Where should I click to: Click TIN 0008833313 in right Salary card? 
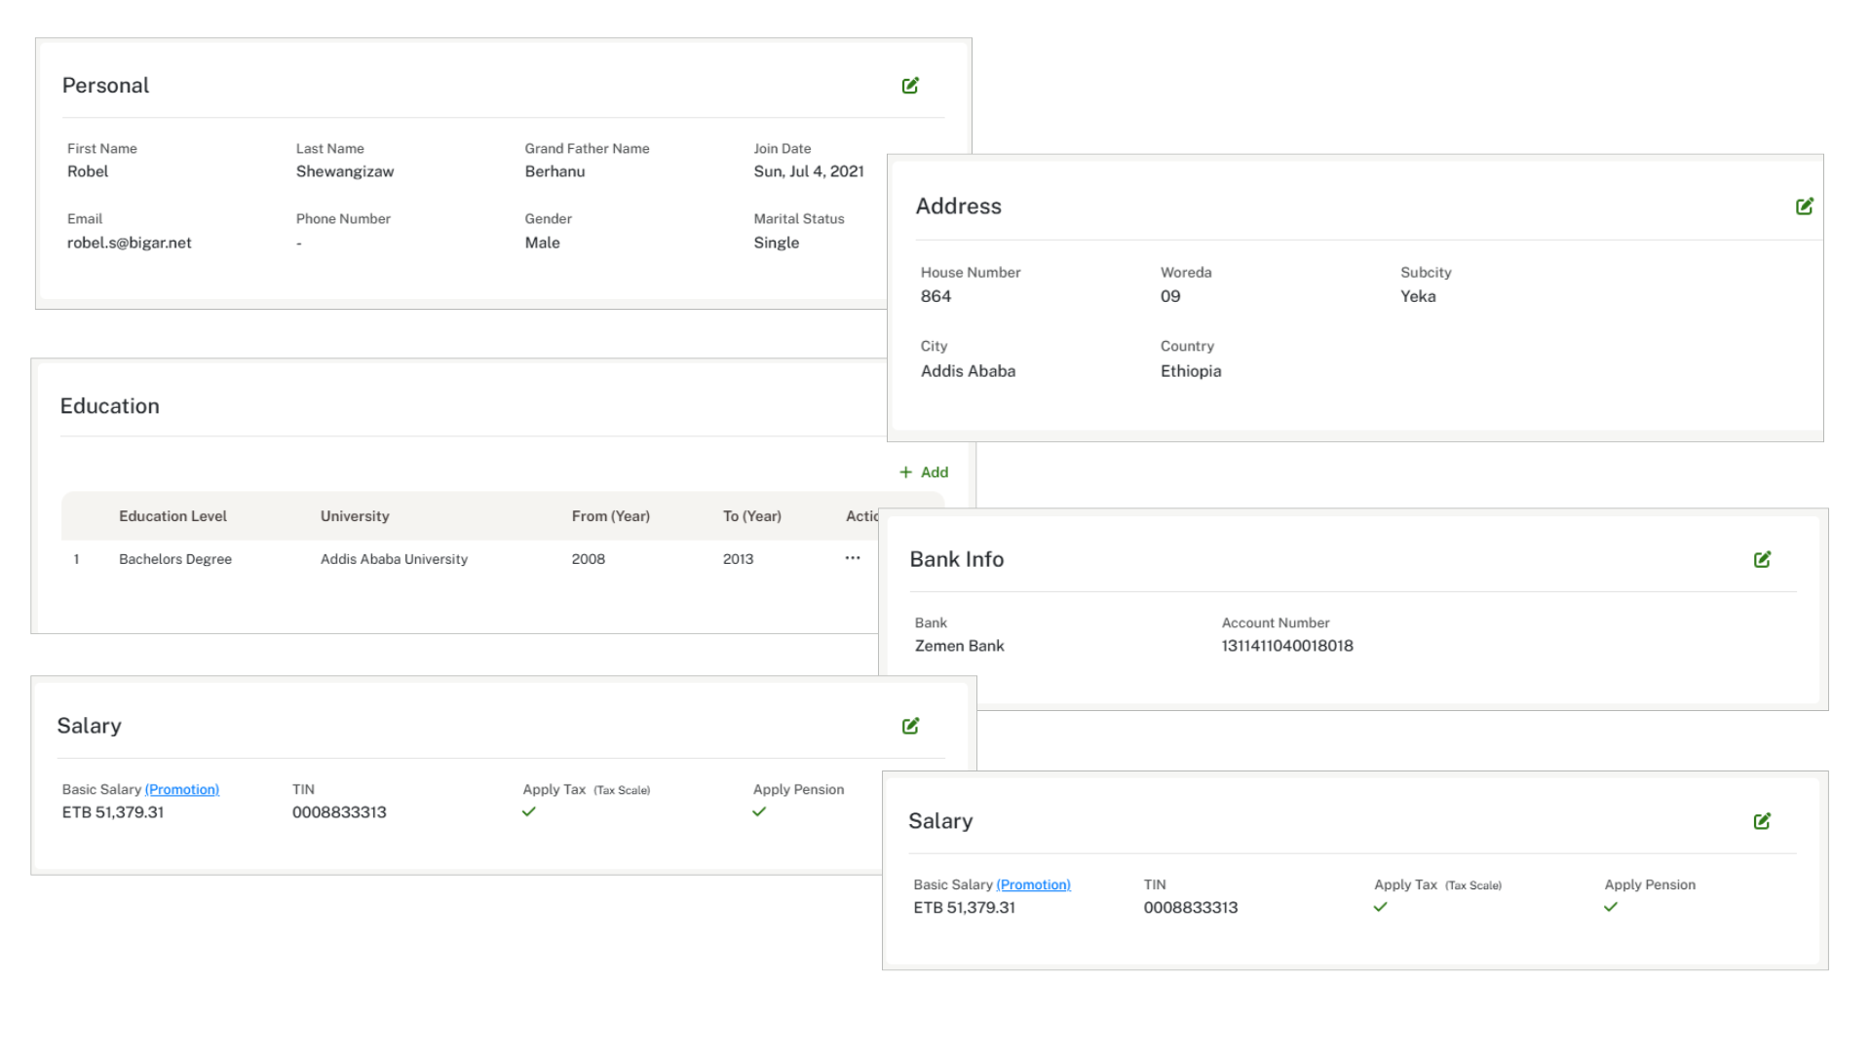1191,908
